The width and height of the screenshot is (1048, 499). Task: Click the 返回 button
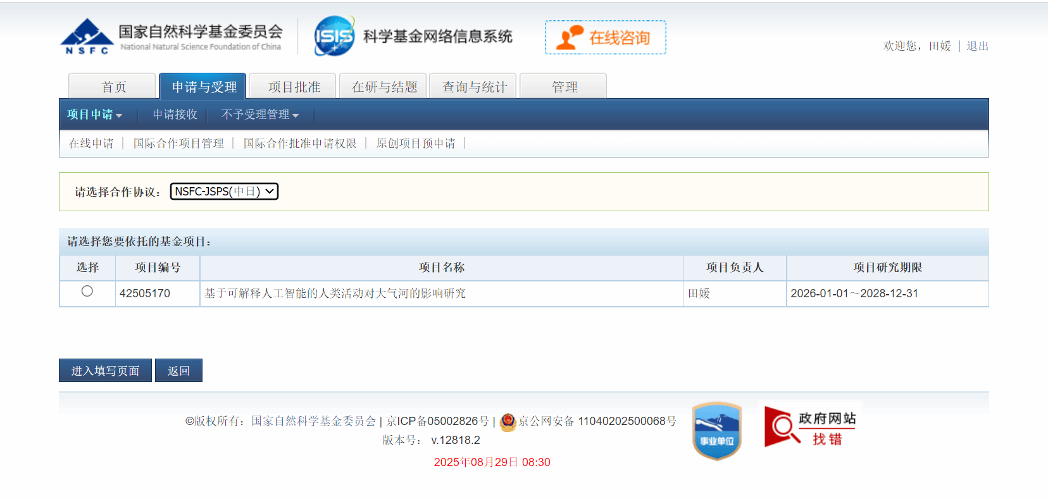pyautogui.click(x=178, y=371)
